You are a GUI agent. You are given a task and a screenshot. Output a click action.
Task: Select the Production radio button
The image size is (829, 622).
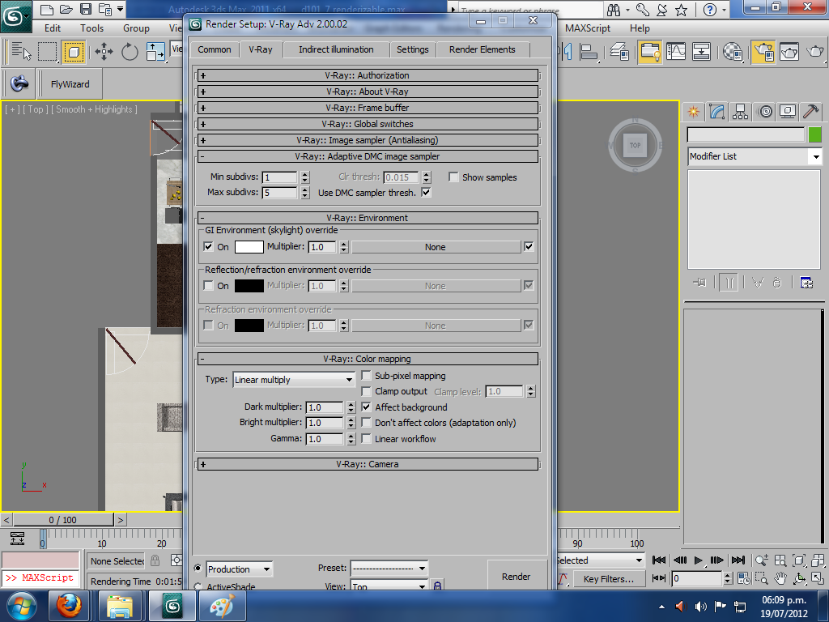(x=198, y=568)
